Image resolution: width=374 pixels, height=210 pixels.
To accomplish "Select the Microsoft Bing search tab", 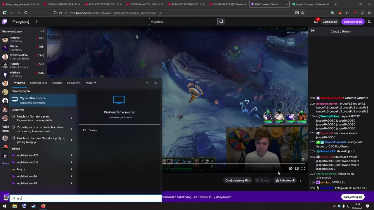I will click(x=38, y=83).
